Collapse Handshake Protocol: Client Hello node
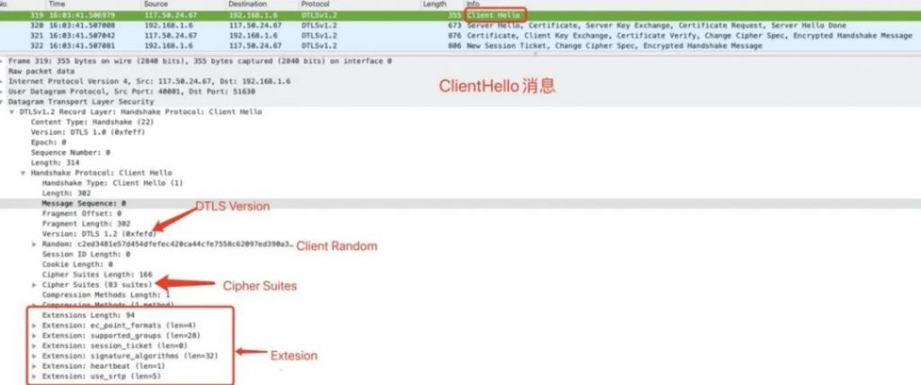The height and width of the screenshot is (385, 921). [23, 173]
